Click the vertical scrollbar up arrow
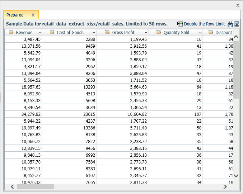 236,37
